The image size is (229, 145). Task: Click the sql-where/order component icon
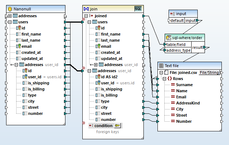tap(168, 37)
